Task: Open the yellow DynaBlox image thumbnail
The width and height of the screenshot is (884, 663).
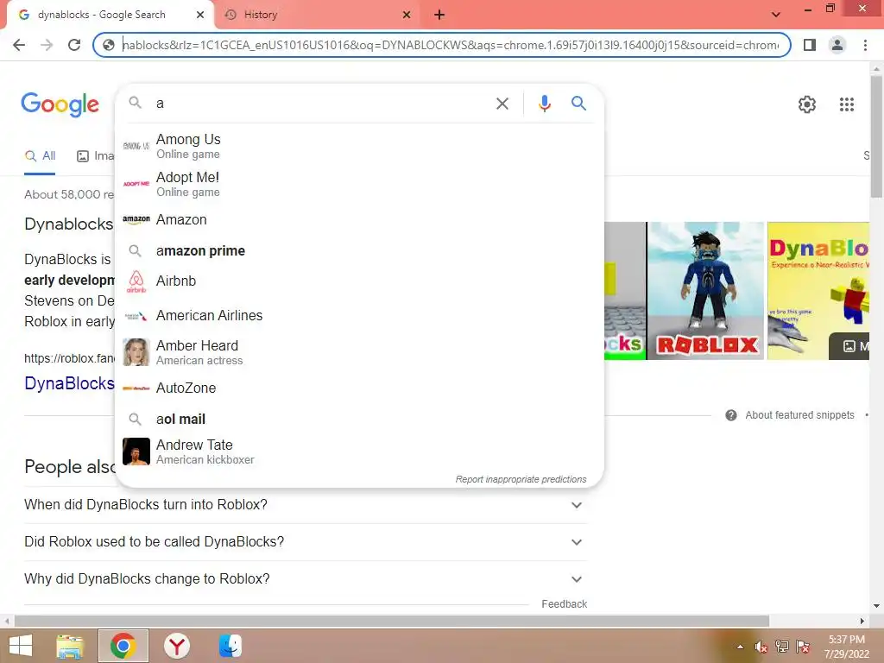Action: coord(818,291)
